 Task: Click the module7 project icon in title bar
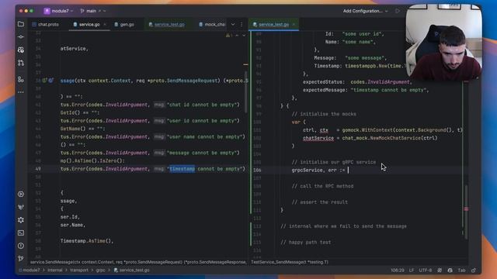click(x=47, y=11)
